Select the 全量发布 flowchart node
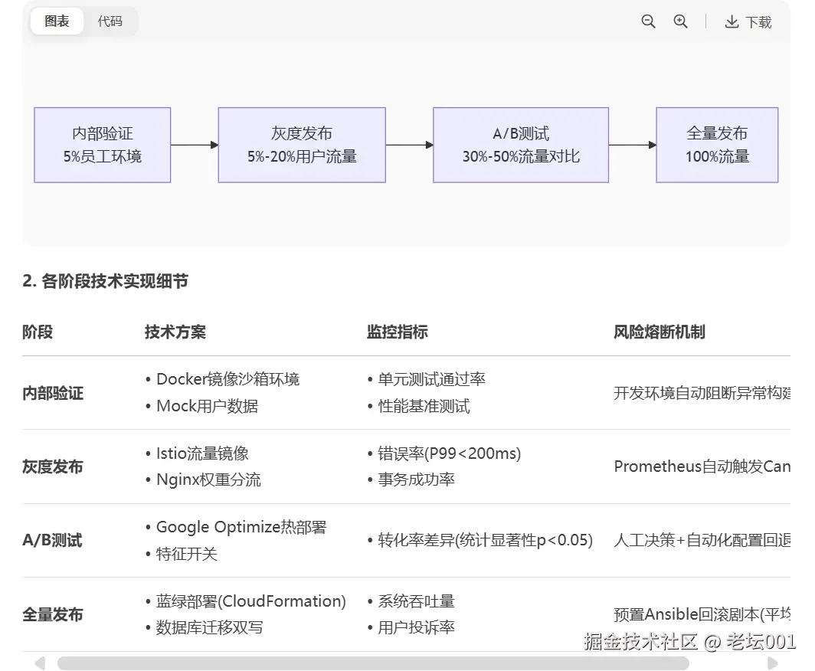 pyautogui.click(x=717, y=144)
